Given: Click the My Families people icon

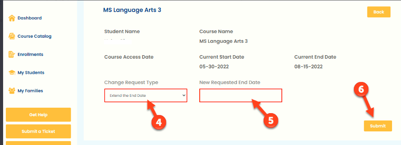Looking at the screenshot, I should [12, 91].
